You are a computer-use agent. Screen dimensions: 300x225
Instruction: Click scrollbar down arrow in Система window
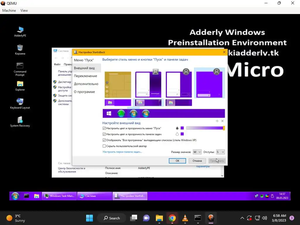222,176
